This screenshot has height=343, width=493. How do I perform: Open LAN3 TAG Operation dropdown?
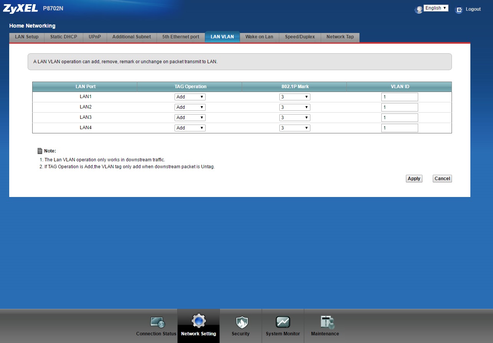[x=190, y=118]
